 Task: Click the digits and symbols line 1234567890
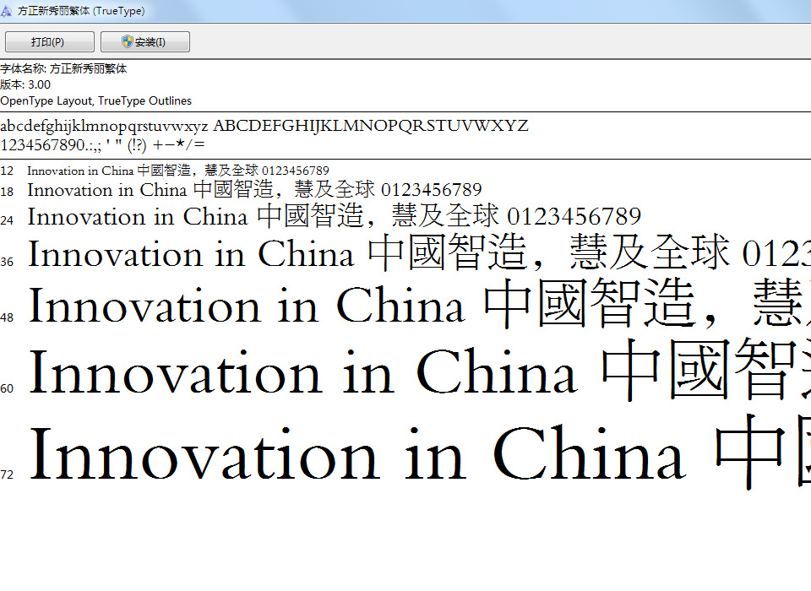(102, 144)
